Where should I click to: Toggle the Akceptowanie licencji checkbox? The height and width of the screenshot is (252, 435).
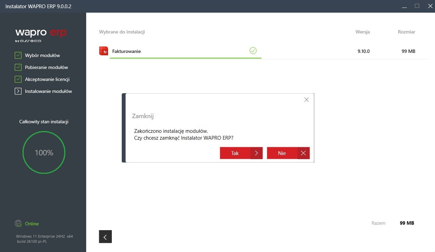18,79
